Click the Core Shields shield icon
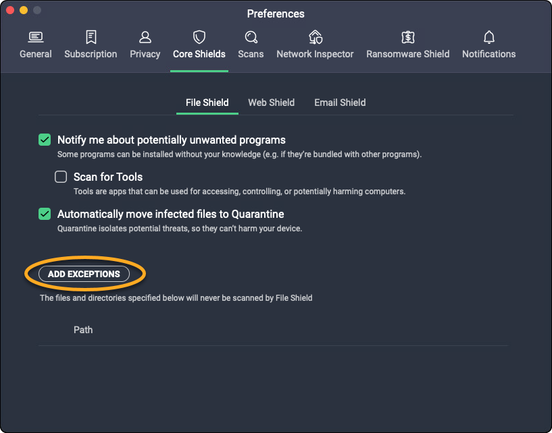Screen dimensions: 552x433 click(199, 37)
